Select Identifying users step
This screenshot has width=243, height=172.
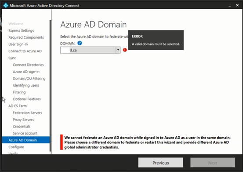tap(26, 85)
